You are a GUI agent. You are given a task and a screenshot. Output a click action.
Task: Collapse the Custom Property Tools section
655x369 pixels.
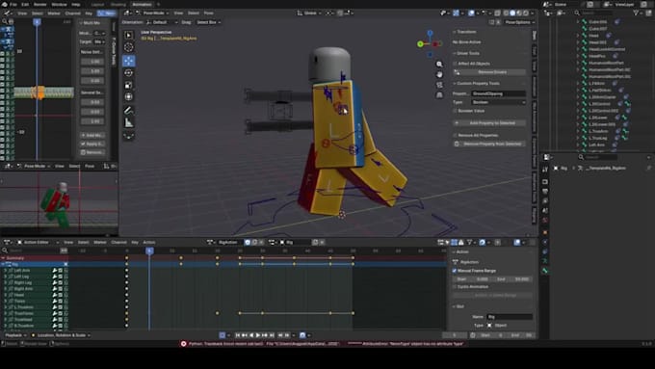[476, 84]
